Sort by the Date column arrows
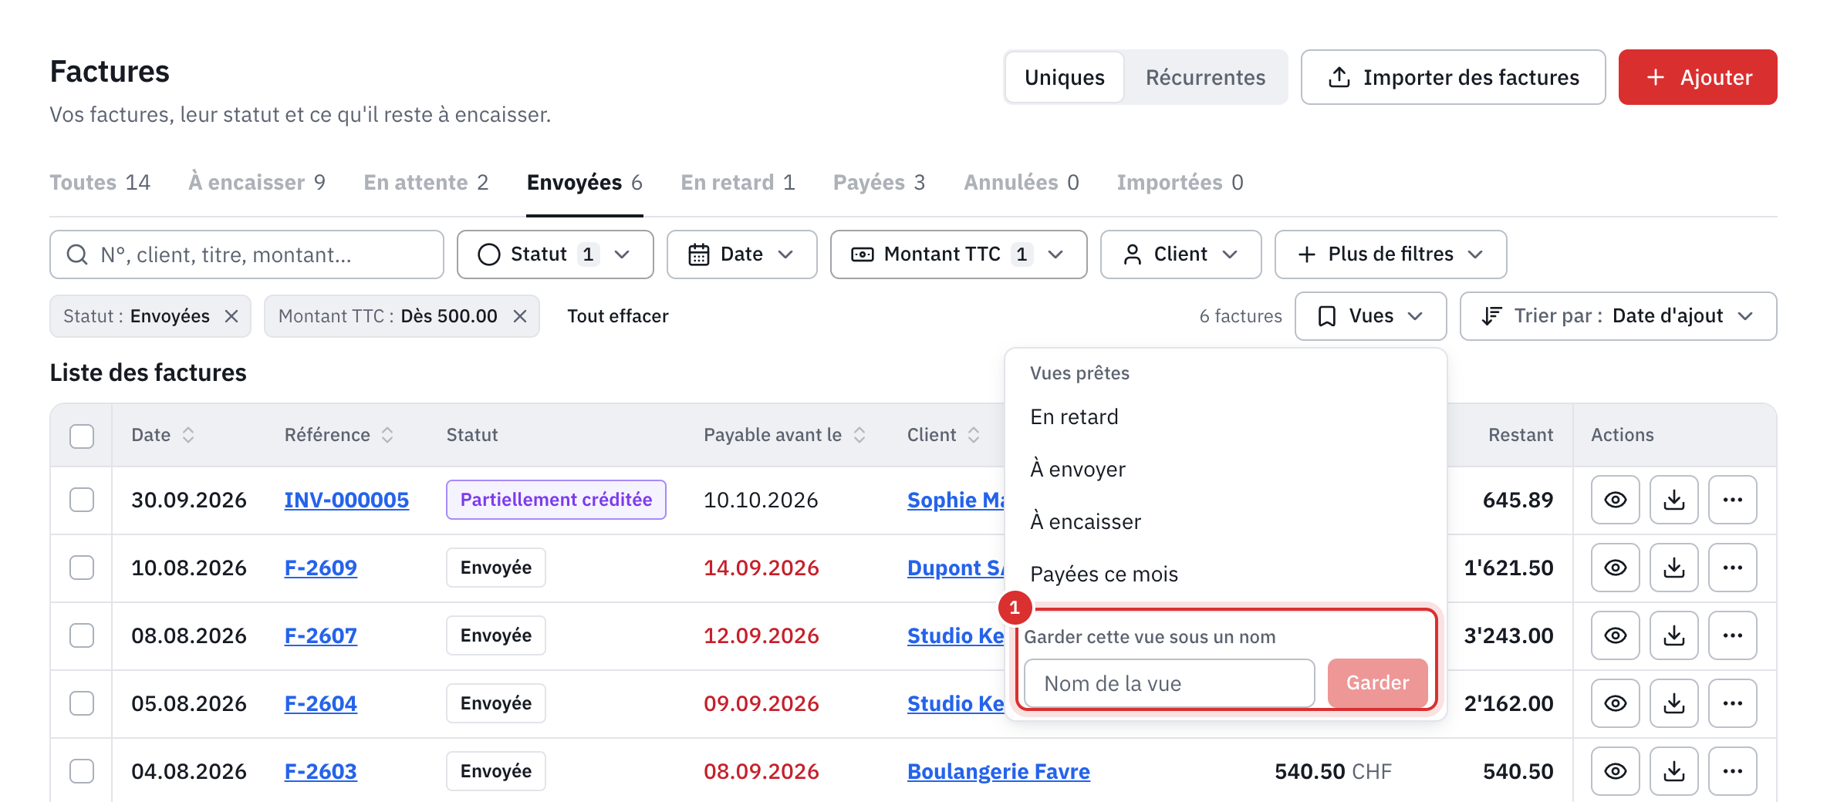This screenshot has width=1827, height=802. tap(188, 435)
